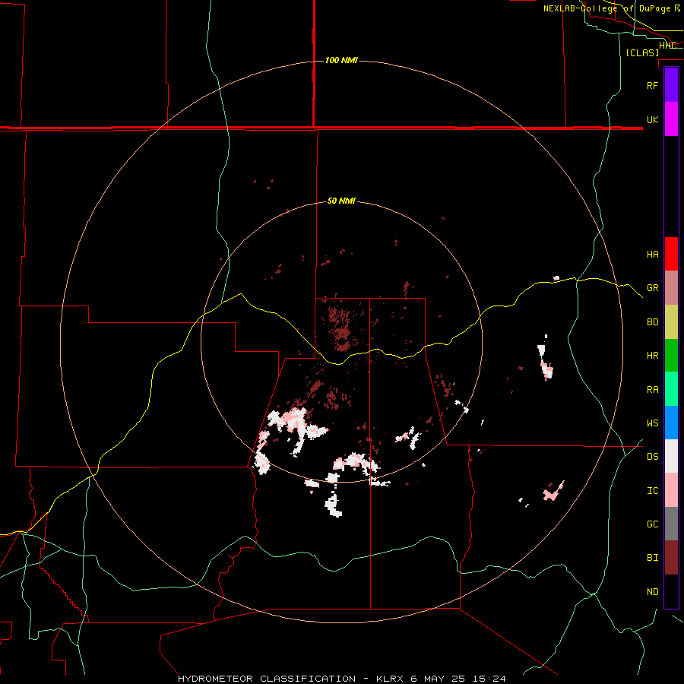Click the RF legend label
The width and height of the screenshot is (684, 684).
pos(652,85)
